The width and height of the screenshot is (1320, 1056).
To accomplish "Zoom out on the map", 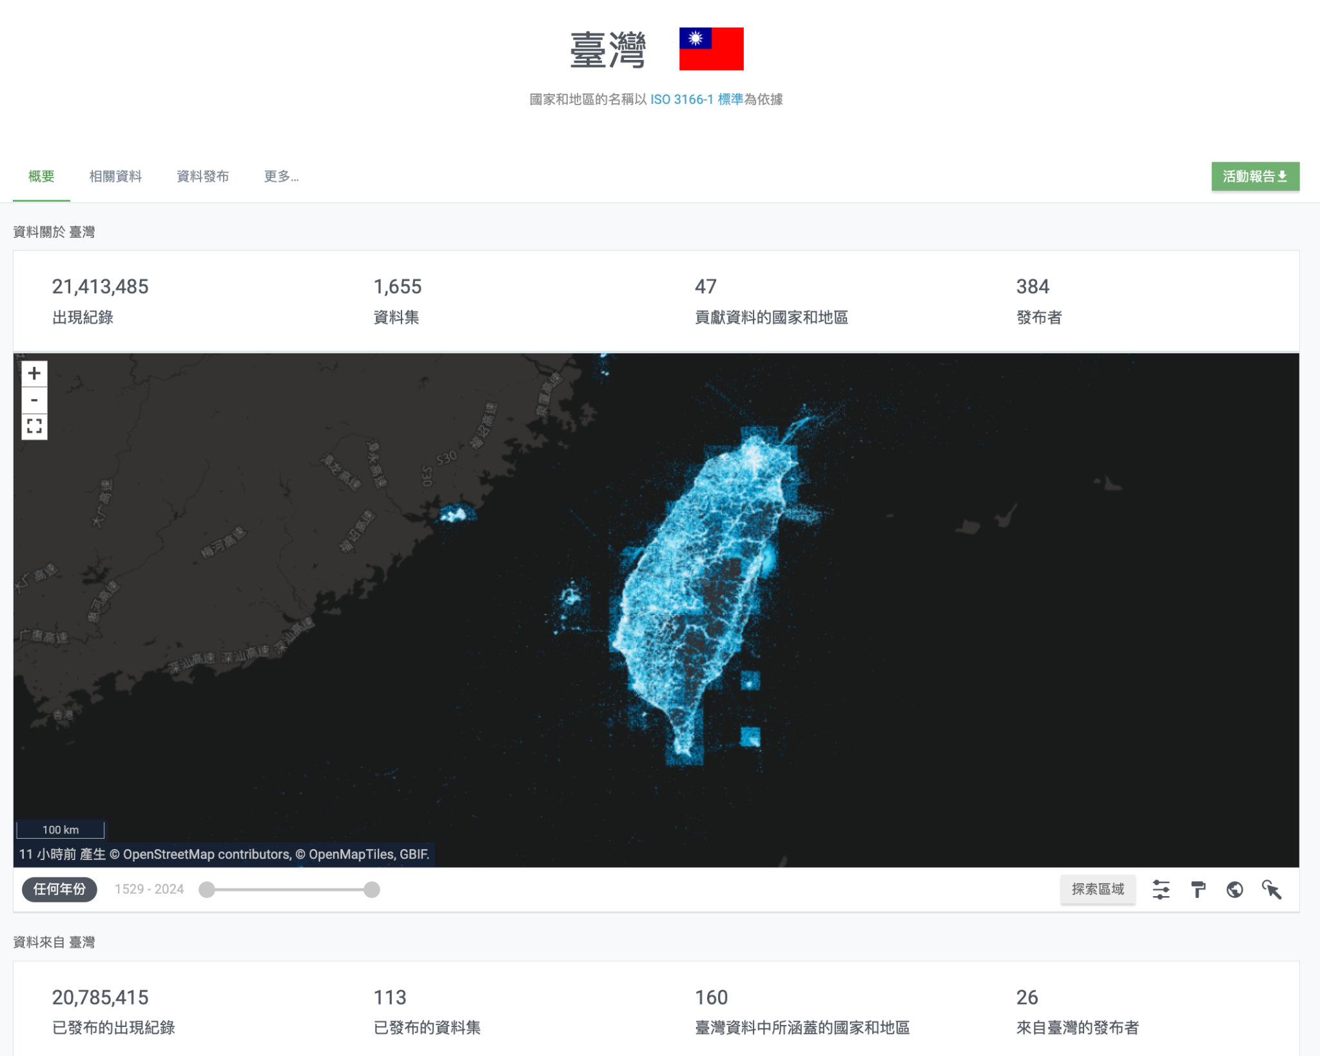I will (x=34, y=400).
